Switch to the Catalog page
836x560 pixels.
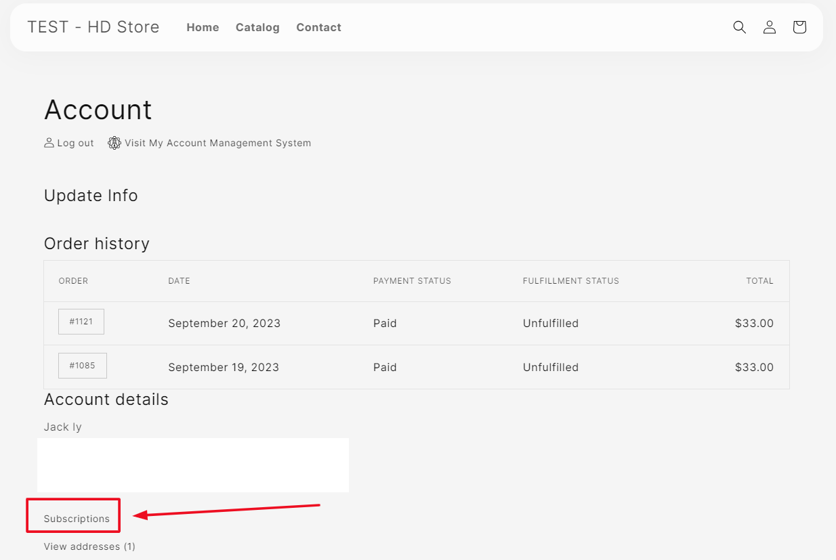257,28
